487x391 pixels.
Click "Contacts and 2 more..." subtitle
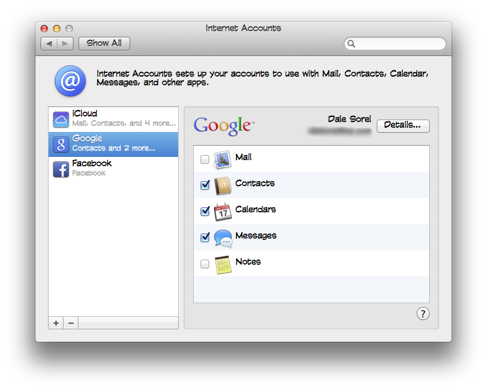pyautogui.click(x=114, y=148)
